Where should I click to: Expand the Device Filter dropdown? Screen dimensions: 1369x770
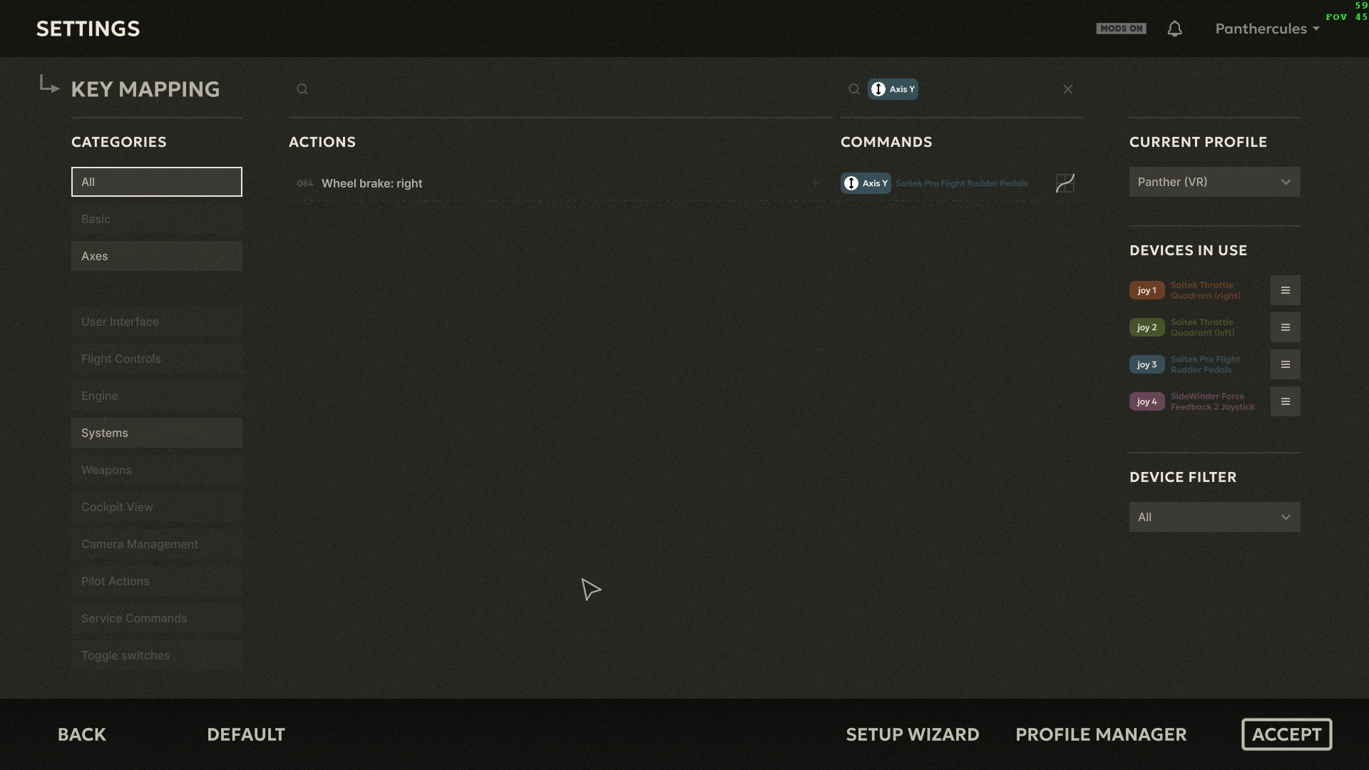[1214, 517]
